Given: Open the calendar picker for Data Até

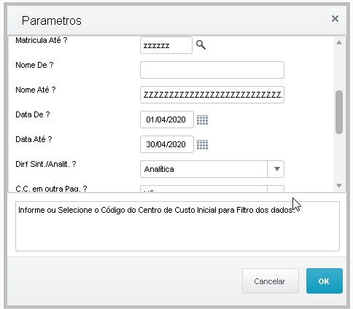Looking at the screenshot, I should [202, 144].
